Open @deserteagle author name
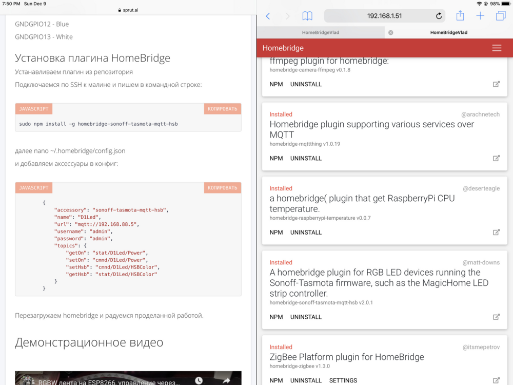513x385 pixels. pyautogui.click(x=481, y=188)
